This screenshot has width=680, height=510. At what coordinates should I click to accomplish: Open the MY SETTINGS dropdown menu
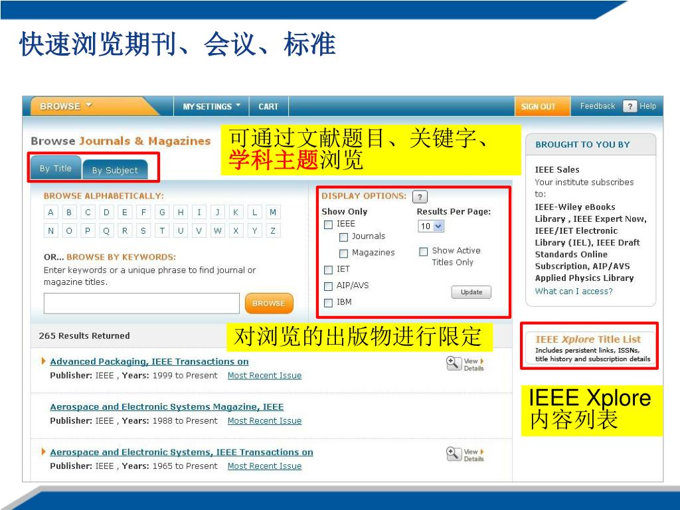point(211,106)
